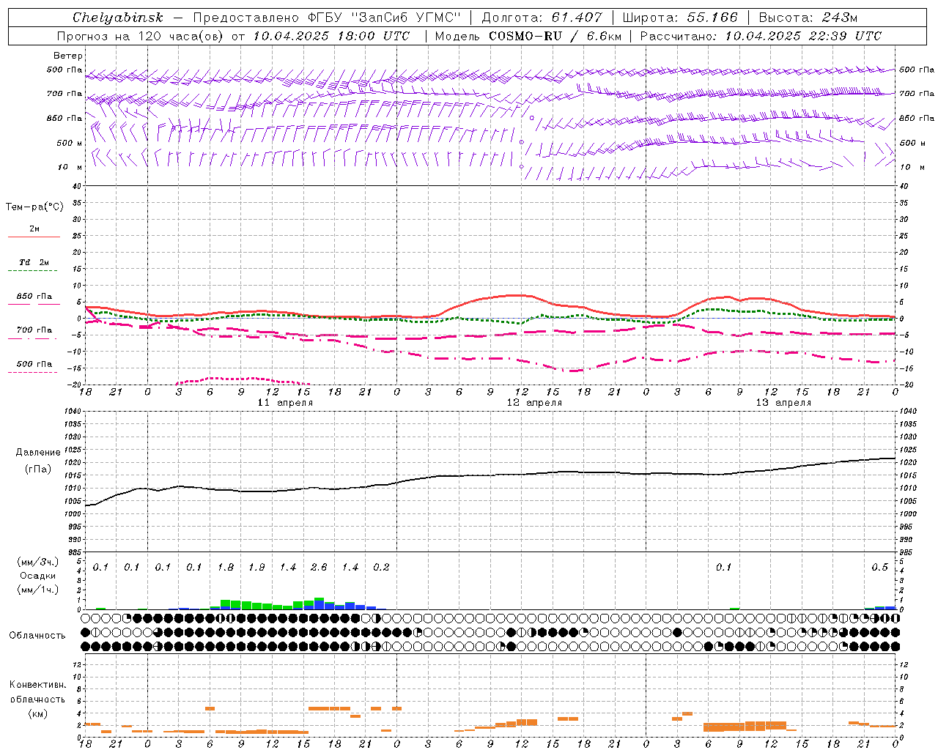Click the Давление pressure label
The height and width of the screenshot is (750, 938).
[38, 453]
